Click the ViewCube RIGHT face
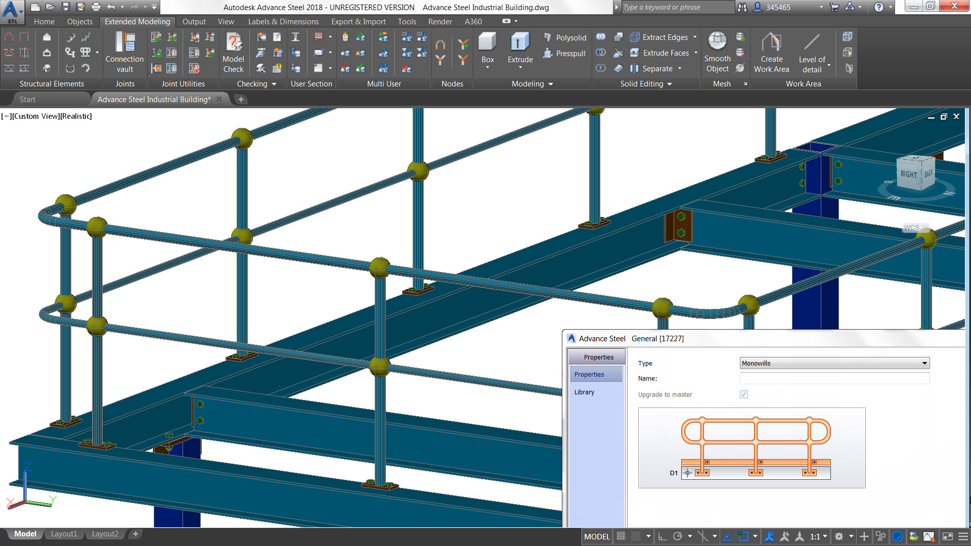Screen dimensions: 971x546 (x=908, y=174)
